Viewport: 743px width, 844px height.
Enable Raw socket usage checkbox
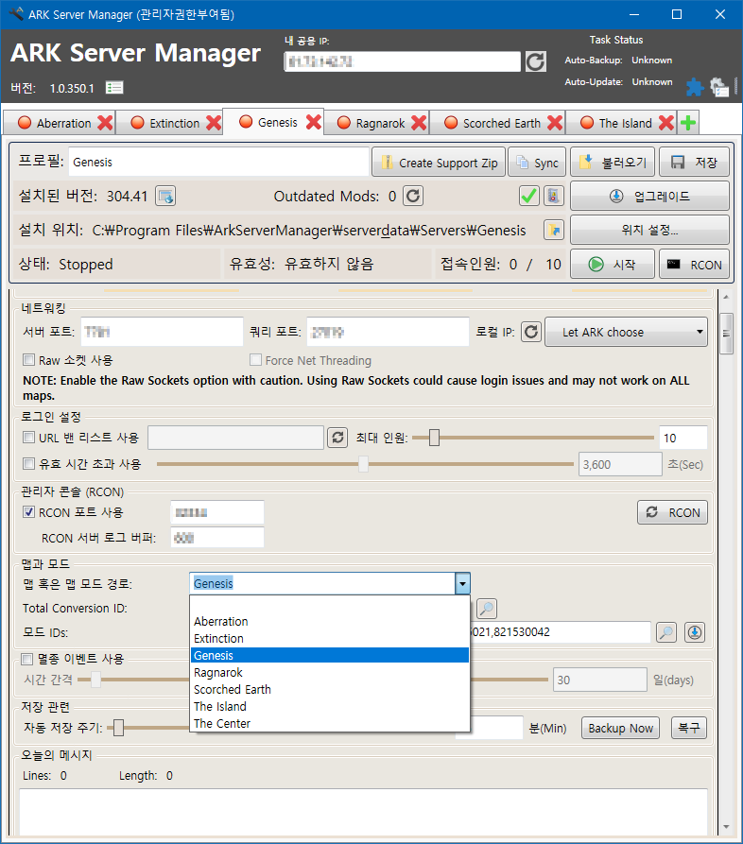(29, 359)
